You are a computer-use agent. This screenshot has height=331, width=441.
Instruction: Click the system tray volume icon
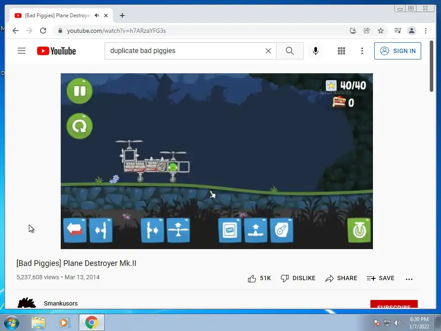(x=398, y=323)
